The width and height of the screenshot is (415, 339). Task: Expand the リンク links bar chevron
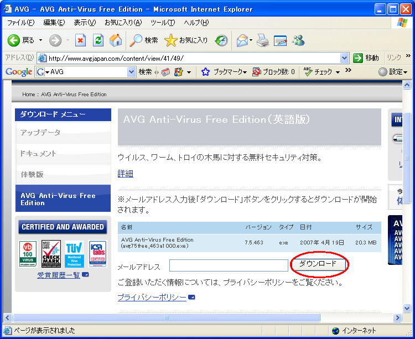408,55
